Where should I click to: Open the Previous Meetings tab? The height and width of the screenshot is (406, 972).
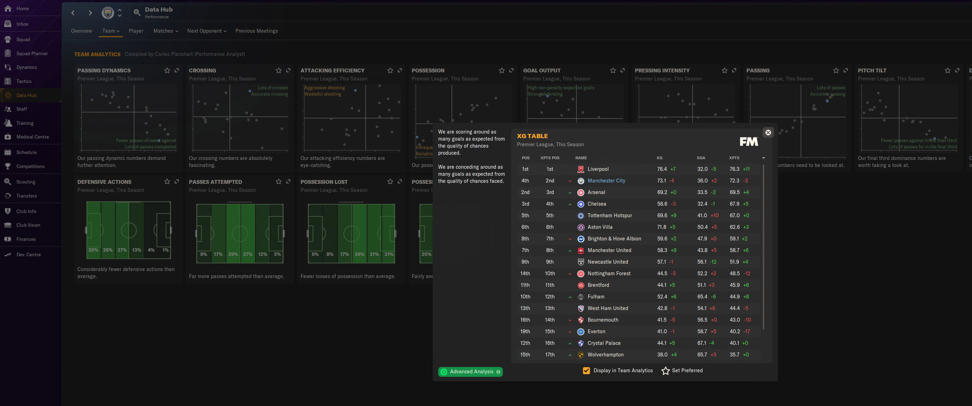tap(257, 31)
